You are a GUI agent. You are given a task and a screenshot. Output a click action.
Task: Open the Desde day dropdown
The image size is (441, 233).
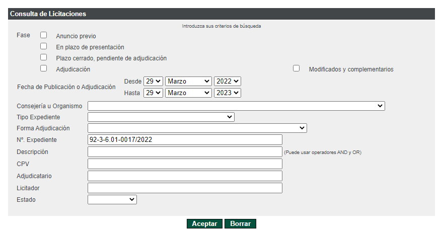153,81
